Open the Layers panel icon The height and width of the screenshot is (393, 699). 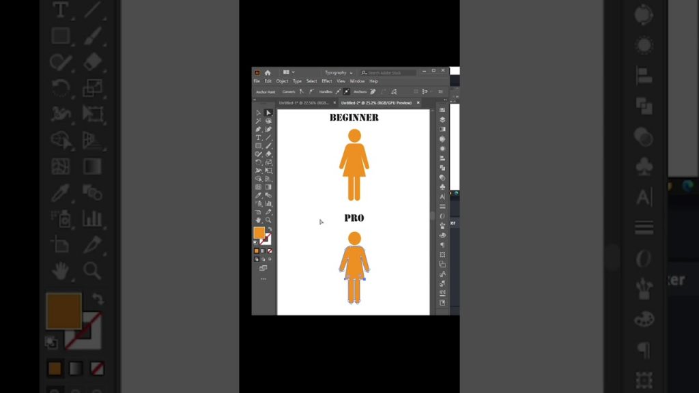pos(444,119)
